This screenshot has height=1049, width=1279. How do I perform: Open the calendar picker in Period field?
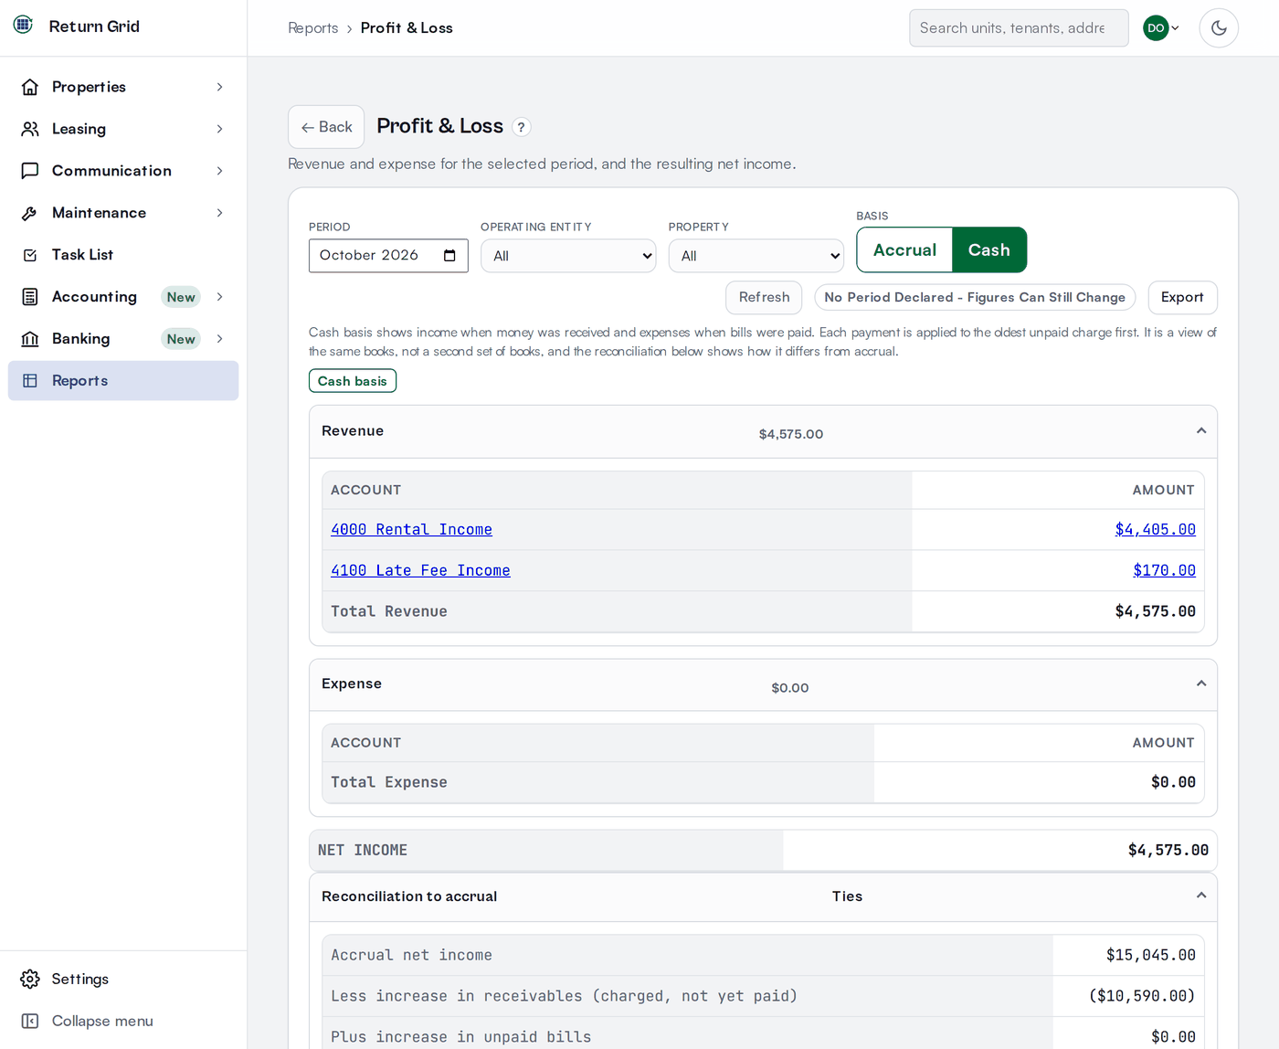(x=449, y=256)
